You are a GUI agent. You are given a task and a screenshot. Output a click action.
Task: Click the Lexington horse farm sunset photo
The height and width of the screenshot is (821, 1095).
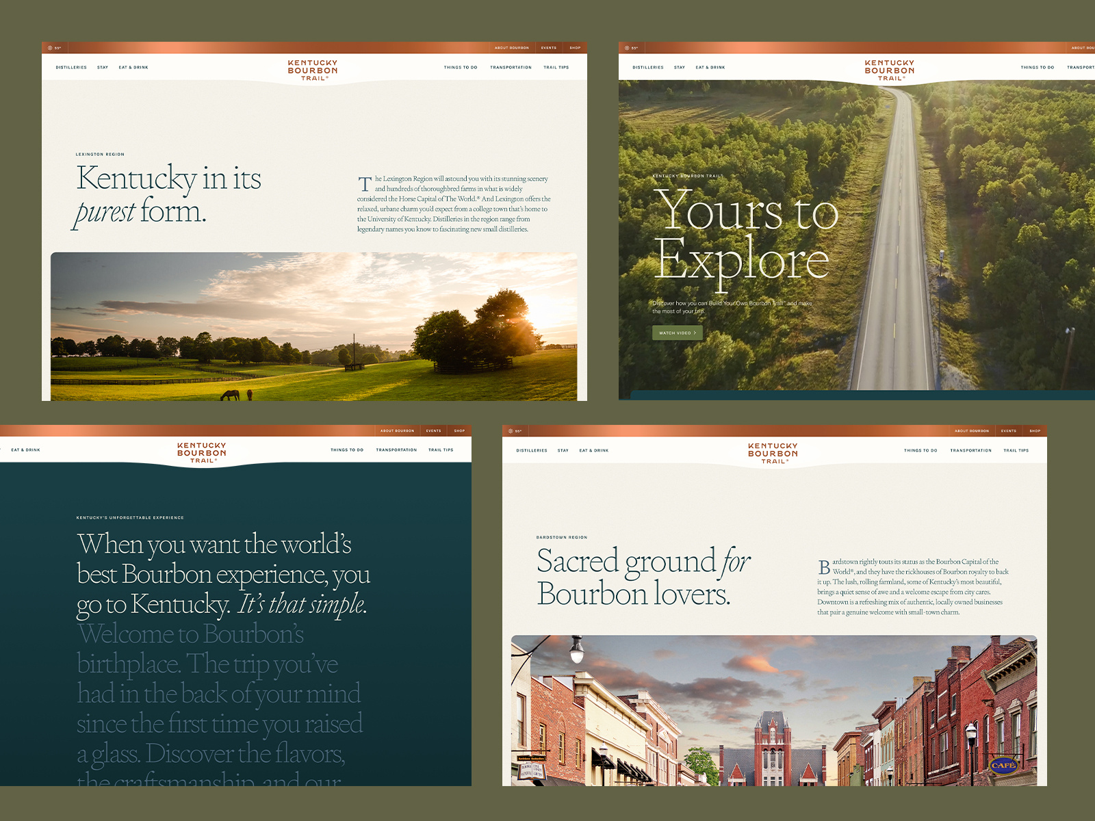pyautogui.click(x=314, y=326)
